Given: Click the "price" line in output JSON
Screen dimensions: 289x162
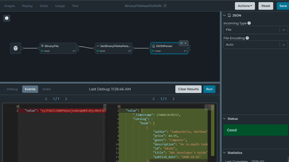Looking at the screenshot, I should pyautogui.click(x=166, y=136).
